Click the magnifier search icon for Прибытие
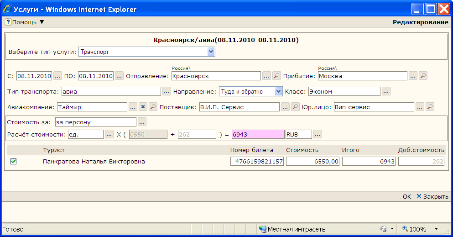Screen dimensions: 453x237 pyautogui.click(x=423, y=76)
